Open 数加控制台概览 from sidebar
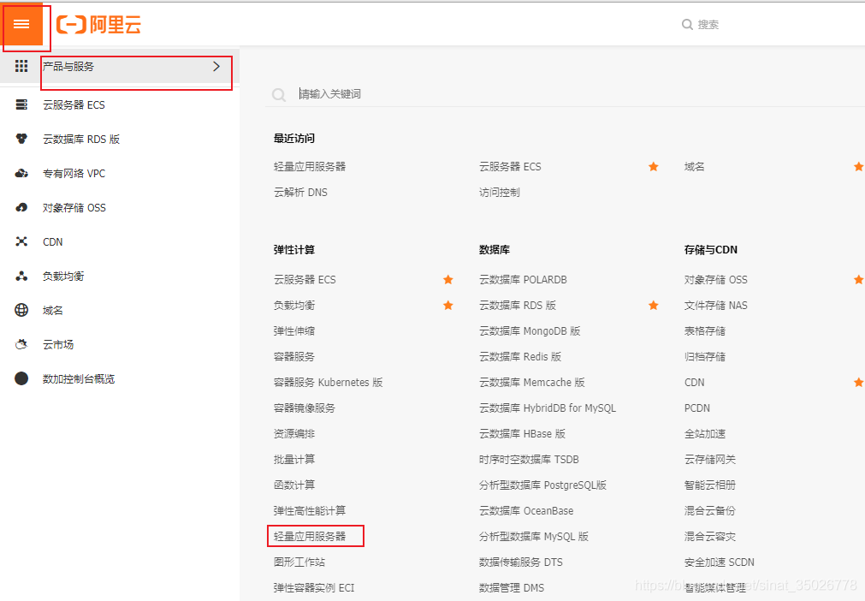 pos(79,378)
